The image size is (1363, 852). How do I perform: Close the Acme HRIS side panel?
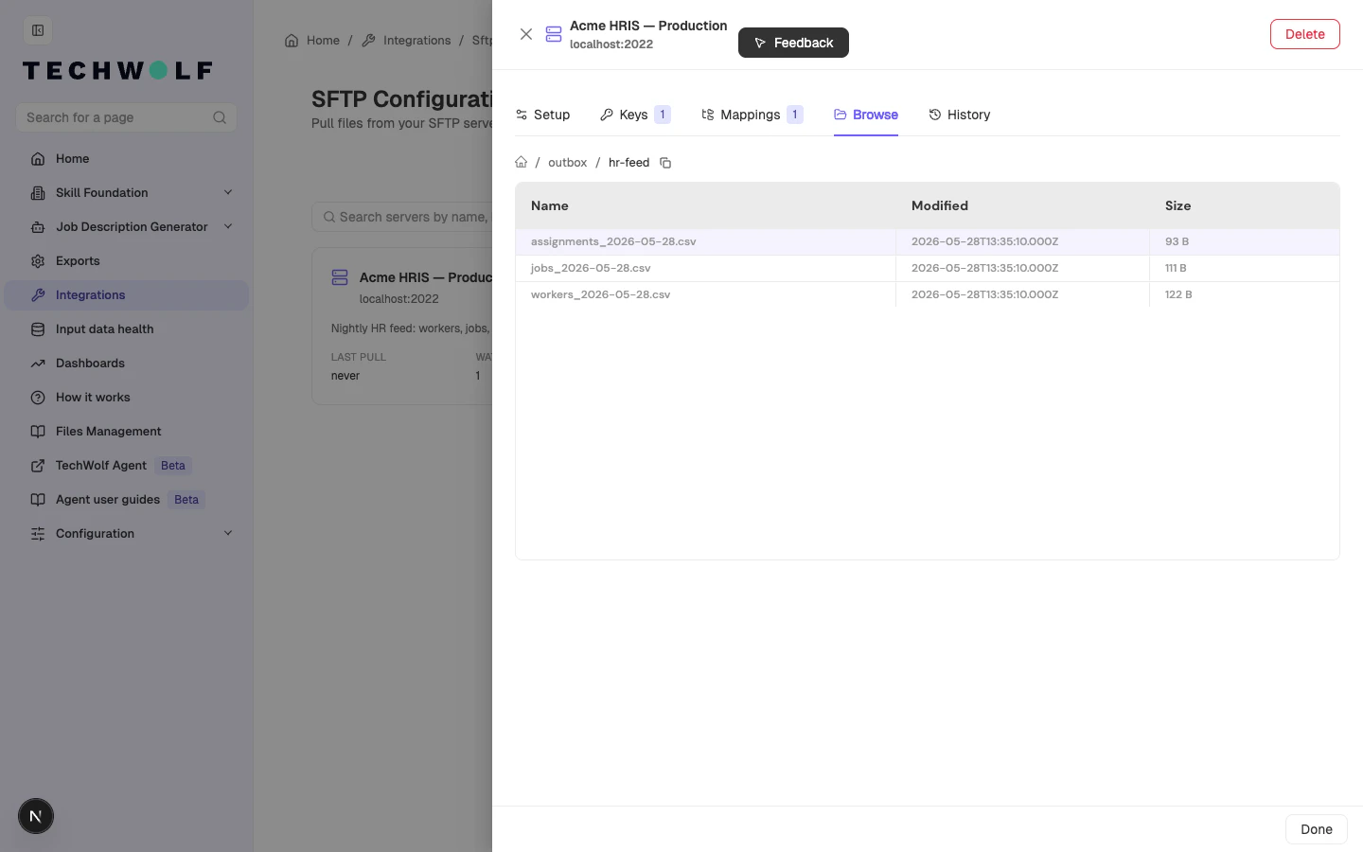[526, 34]
